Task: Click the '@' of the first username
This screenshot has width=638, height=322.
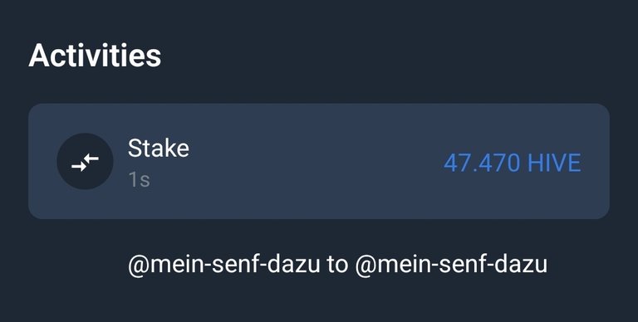Action: pyautogui.click(x=139, y=266)
